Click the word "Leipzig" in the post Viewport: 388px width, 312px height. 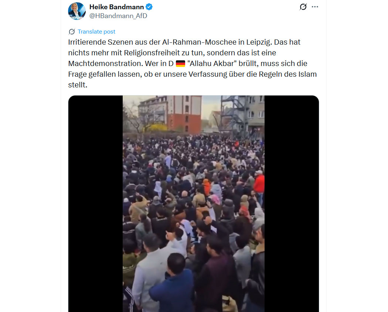[x=259, y=42]
